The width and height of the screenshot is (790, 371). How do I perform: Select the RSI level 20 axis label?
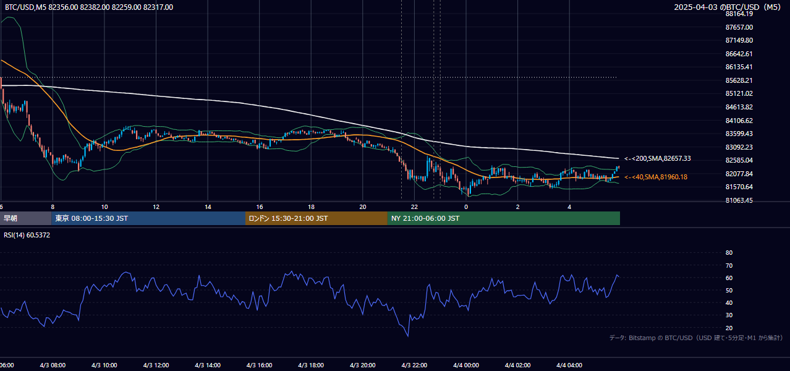pyautogui.click(x=729, y=328)
